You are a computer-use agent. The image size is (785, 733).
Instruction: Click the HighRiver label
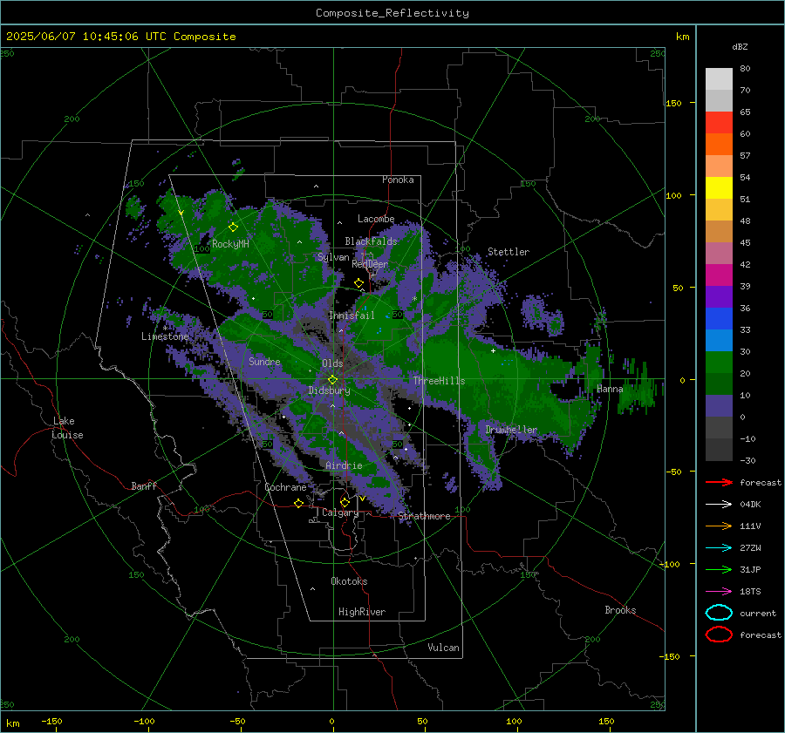click(x=362, y=612)
